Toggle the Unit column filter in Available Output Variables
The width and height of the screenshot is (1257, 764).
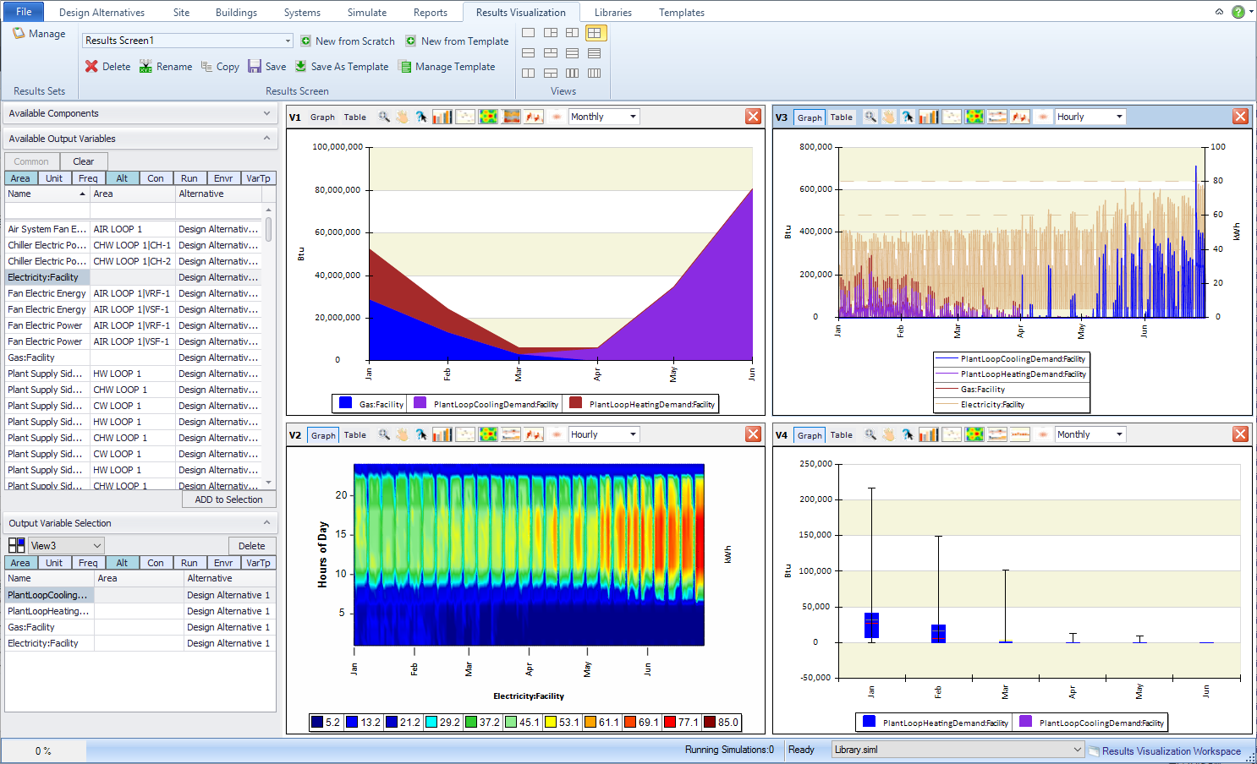[54, 178]
